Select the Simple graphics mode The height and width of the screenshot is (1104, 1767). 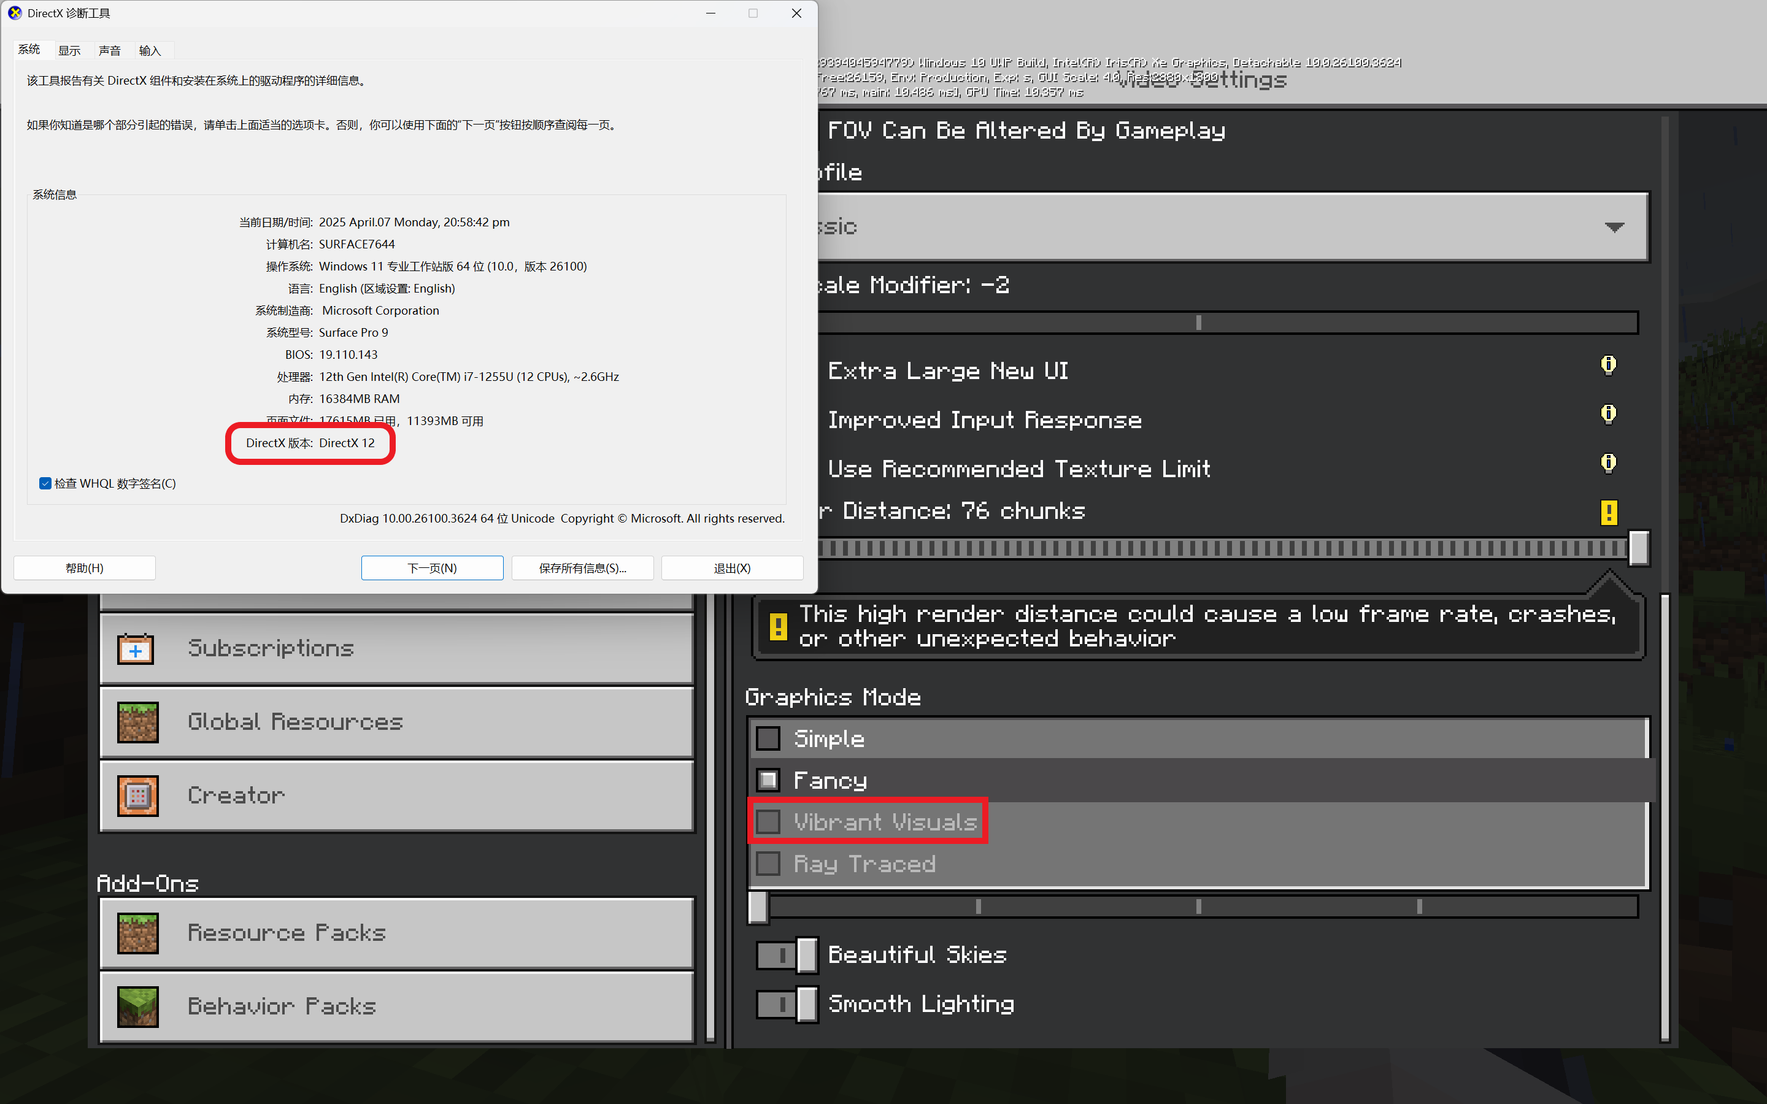(x=768, y=739)
